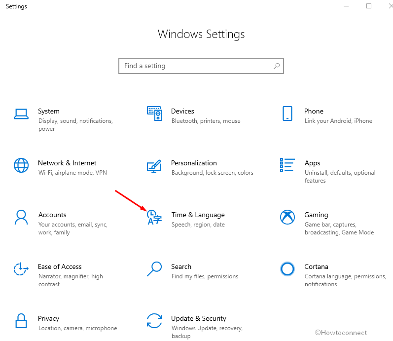393x341 pixels.
Task: Click 'Background, lock screen, colors' text
Action: pyautogui.click(x=213, y=173)
